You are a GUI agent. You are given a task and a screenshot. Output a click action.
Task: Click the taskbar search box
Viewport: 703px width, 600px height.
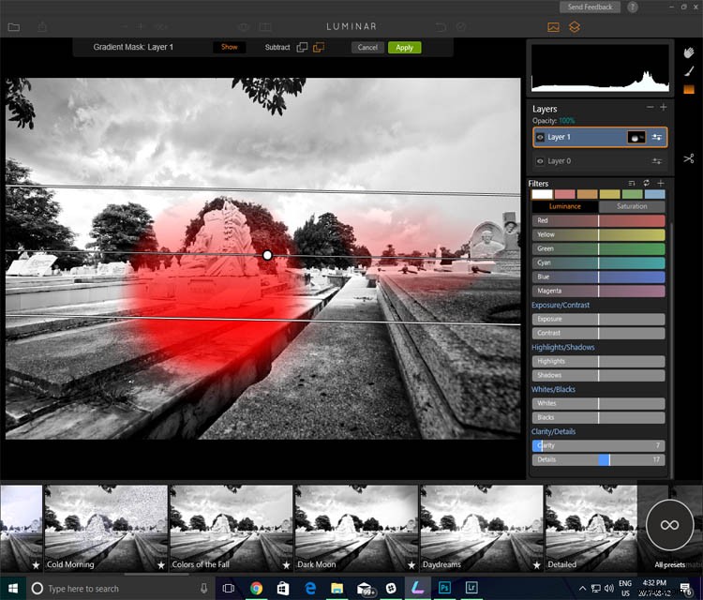point(121,589)
